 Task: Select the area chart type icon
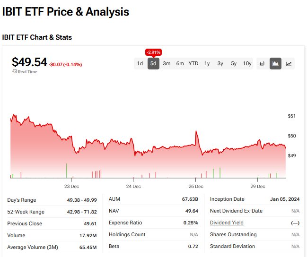(x=275, y=63)
